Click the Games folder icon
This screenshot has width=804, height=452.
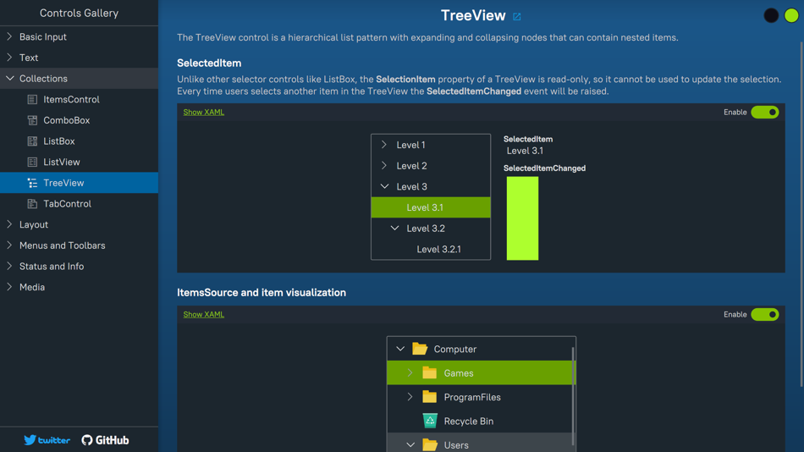(430, 373)
